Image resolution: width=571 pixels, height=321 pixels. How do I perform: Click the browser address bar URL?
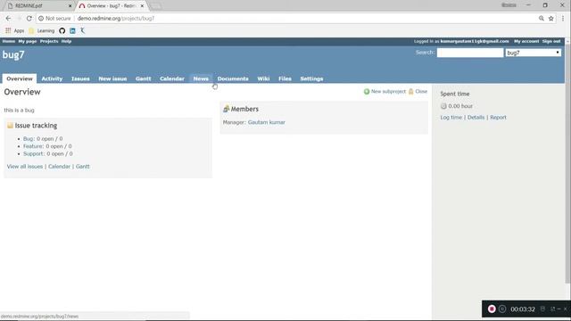tap(116, 18)
